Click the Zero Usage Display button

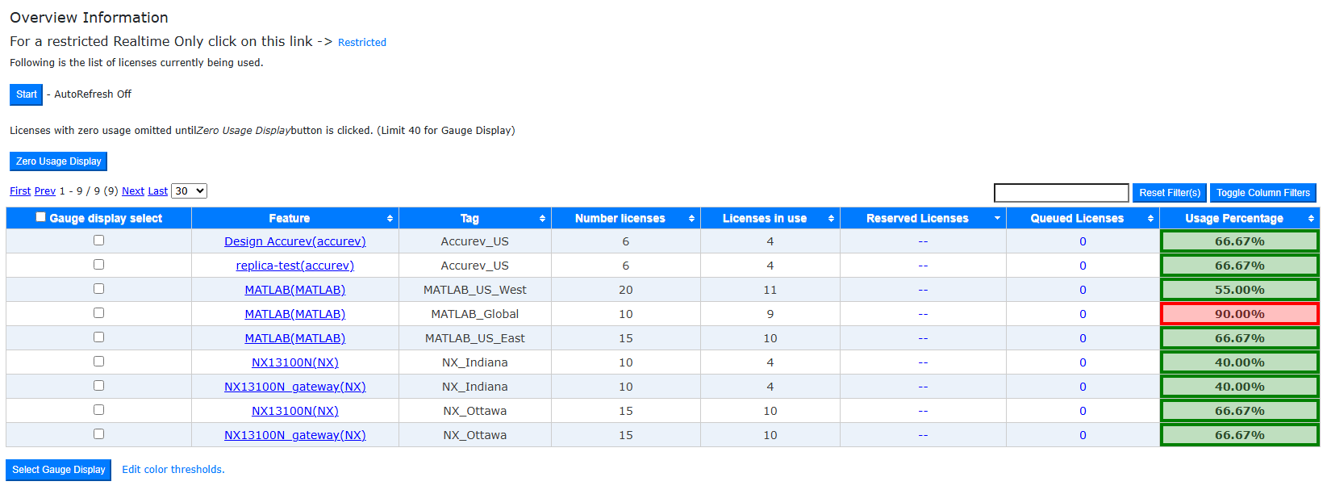click(58, 161)
